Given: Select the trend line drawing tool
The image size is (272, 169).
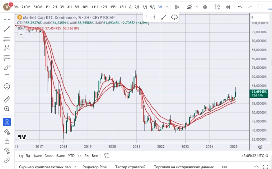Looking at the screenshot, I should [7, 29].
